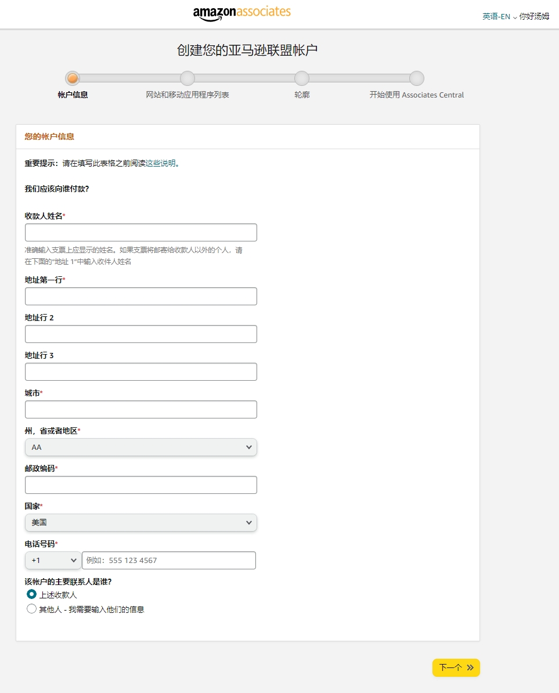Image resolution: width=559 pixels, height=693 pixels.
Task: Select the 轮廓 step label
Action: pyautogui.click(x=302, y=95)
